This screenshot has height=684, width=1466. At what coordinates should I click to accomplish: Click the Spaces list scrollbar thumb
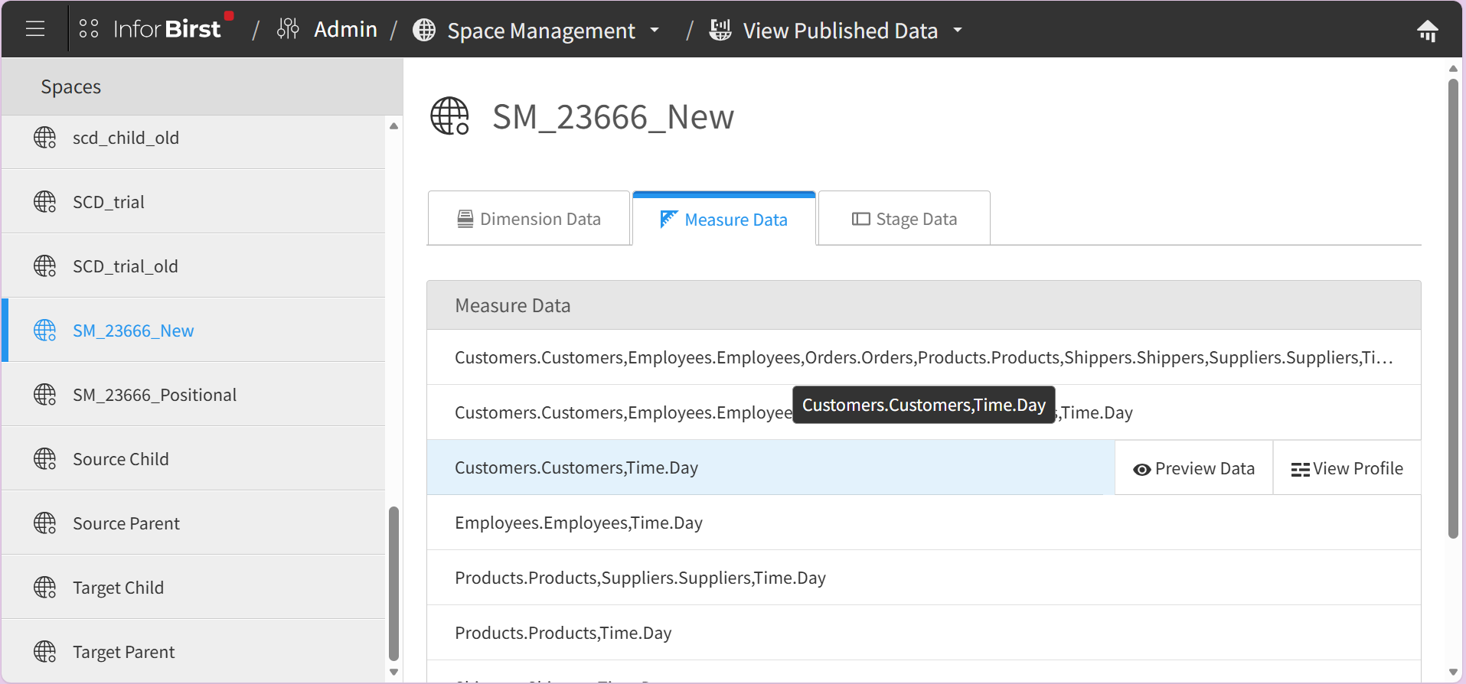click(393, 583)
